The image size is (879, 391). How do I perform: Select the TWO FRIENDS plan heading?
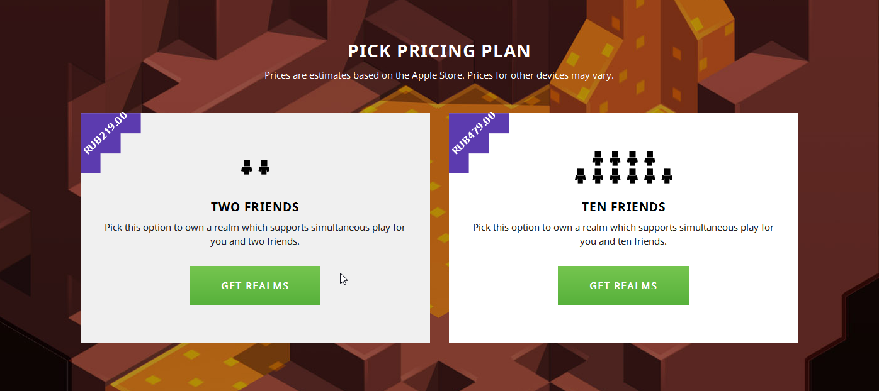[x=254, y=207]
